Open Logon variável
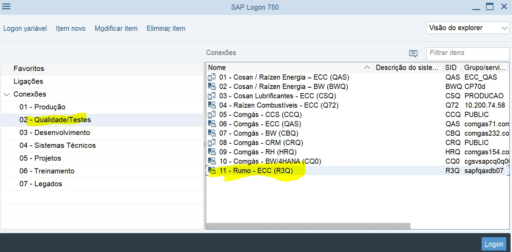The width and height of the screenshot is (512, 252). [25, 28]
